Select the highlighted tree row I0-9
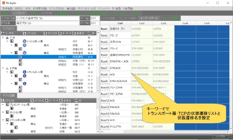 point(49,57)
